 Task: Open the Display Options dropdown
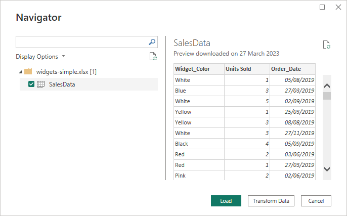[40, 57]
